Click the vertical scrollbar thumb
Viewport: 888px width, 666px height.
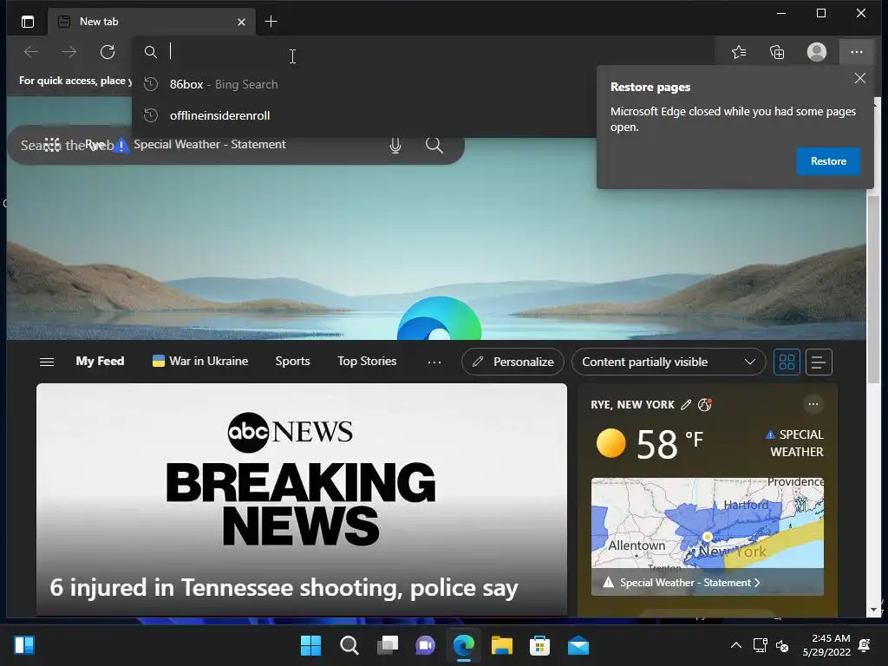[x=874, y=289]
